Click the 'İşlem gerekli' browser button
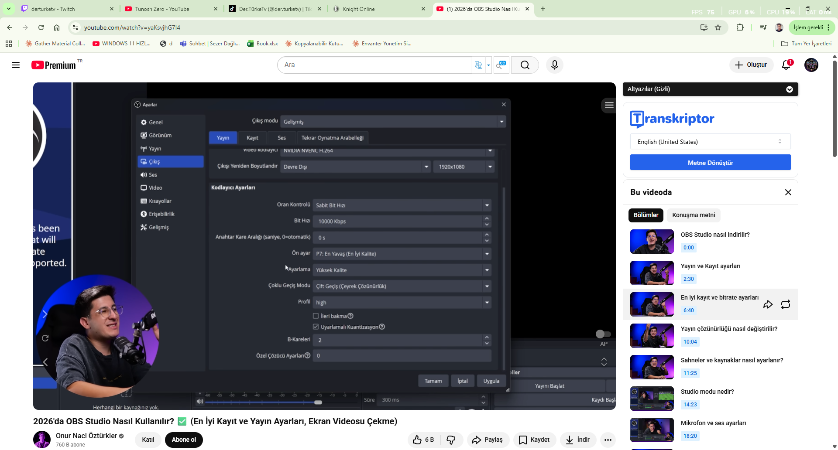838x450 pixels. pyautogui.click(x=812, y=27)
